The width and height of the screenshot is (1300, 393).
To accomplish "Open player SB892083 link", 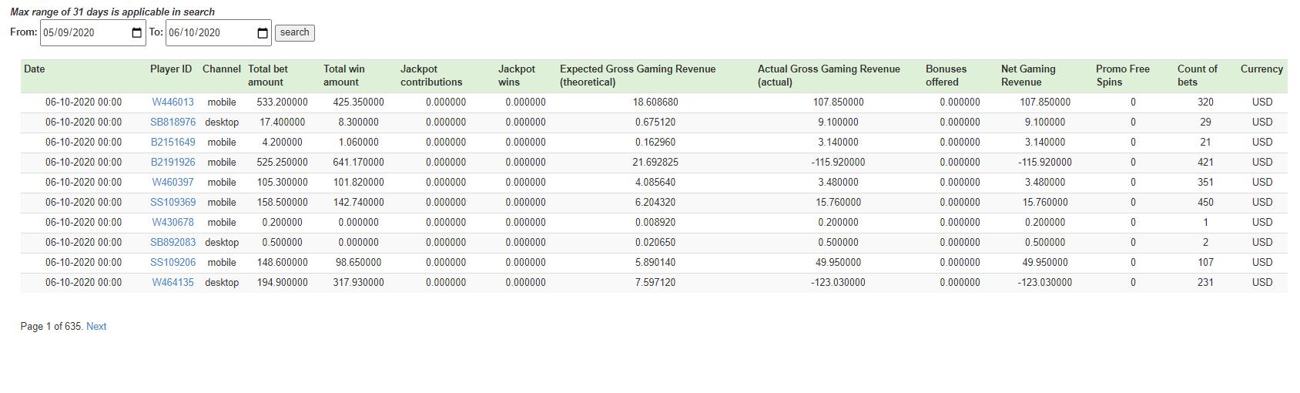I will 173,243.
